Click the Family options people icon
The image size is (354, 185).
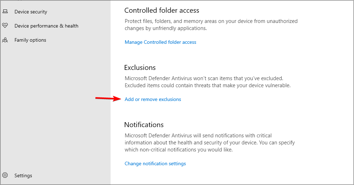5,40
